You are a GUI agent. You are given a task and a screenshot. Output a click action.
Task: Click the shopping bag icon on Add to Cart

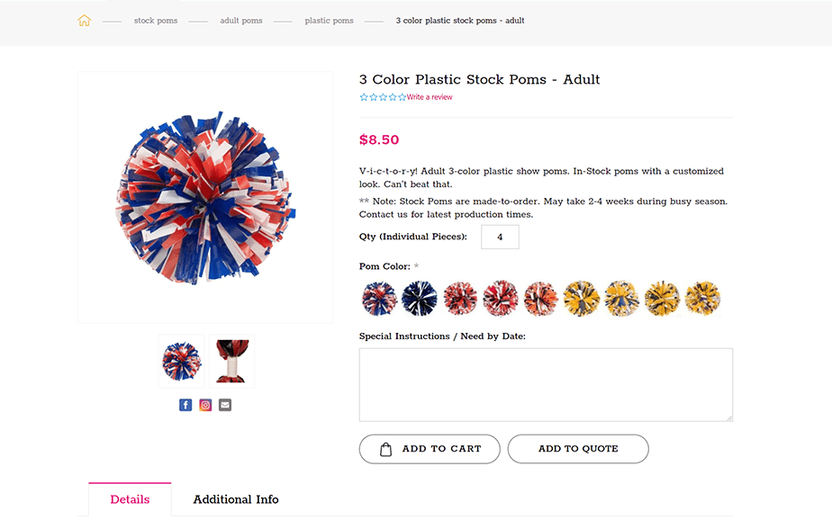[x=384, y=448]
